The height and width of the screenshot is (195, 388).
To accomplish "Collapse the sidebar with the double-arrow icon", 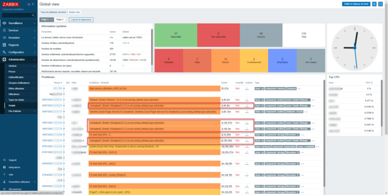I will tap(29, 4).
